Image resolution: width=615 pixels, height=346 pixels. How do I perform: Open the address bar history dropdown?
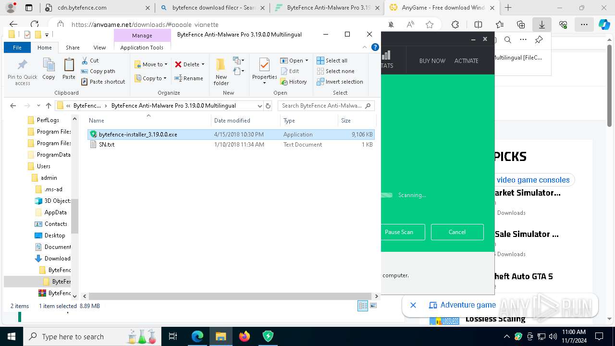click(260, 106)
